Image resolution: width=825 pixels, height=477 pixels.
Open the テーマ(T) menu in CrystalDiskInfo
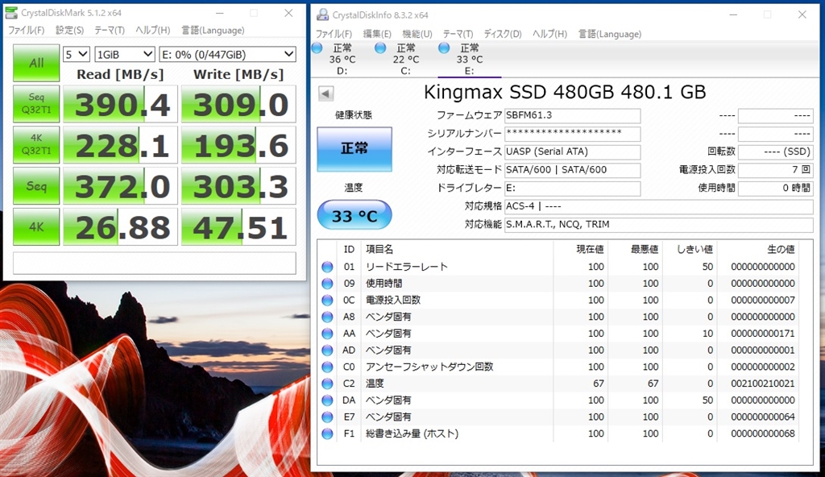458,34
